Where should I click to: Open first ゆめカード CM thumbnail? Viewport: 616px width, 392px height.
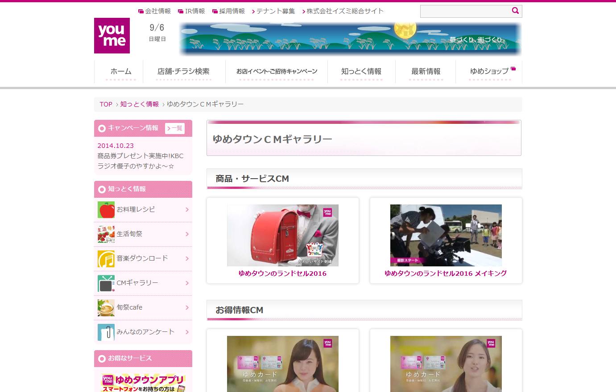coord(283,364)
